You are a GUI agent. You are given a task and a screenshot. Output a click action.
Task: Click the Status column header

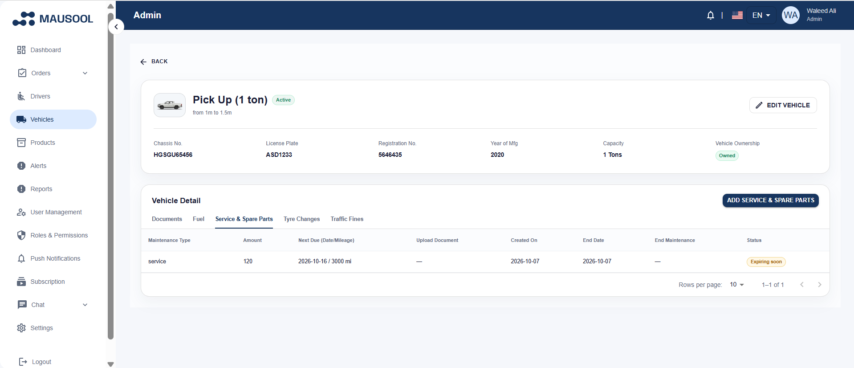point(754,240)
